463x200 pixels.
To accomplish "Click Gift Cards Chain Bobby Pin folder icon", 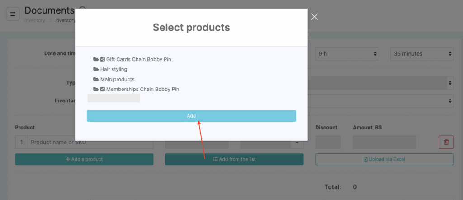I will [x=96, y=59].
